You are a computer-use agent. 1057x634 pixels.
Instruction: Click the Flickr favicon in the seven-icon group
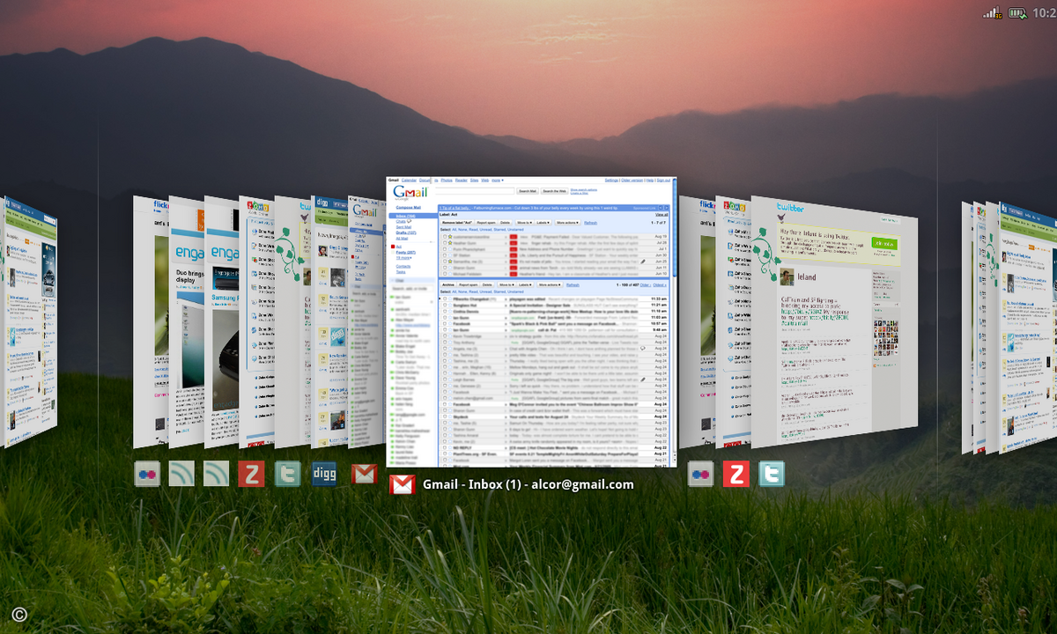pos(147,475)
